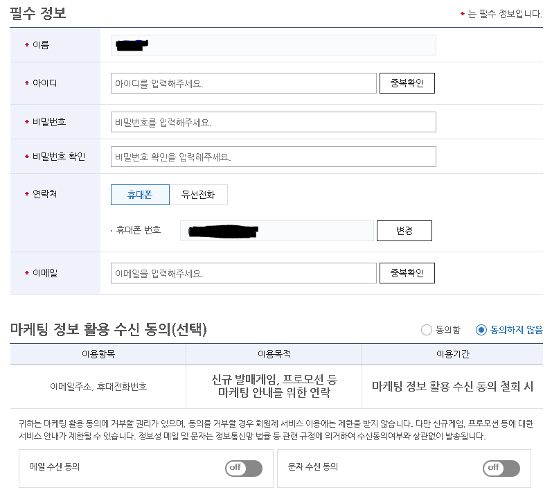
Task: Click 중복확인 button next to 아이디
Action: point(407,83)
